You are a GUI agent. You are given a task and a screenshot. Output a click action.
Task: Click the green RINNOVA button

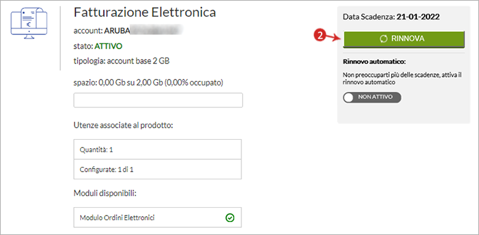[404, 39]
